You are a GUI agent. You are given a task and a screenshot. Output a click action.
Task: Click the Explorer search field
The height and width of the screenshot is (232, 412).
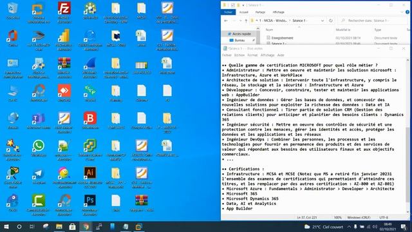(373, 21)
